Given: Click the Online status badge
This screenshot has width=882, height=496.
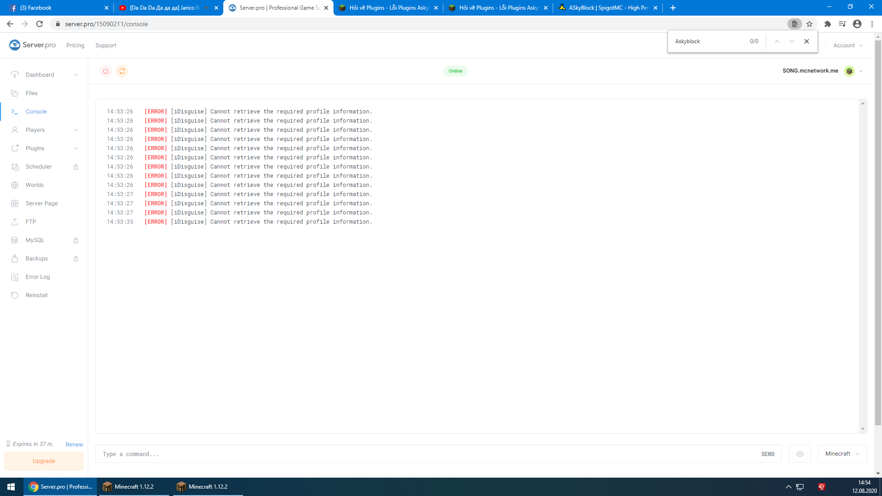Looking at the screenshot, I should click(456, 71).
